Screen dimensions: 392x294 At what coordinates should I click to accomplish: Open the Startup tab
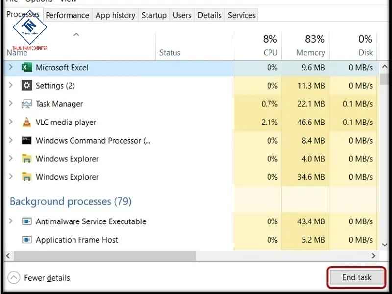tap(154, 15)
